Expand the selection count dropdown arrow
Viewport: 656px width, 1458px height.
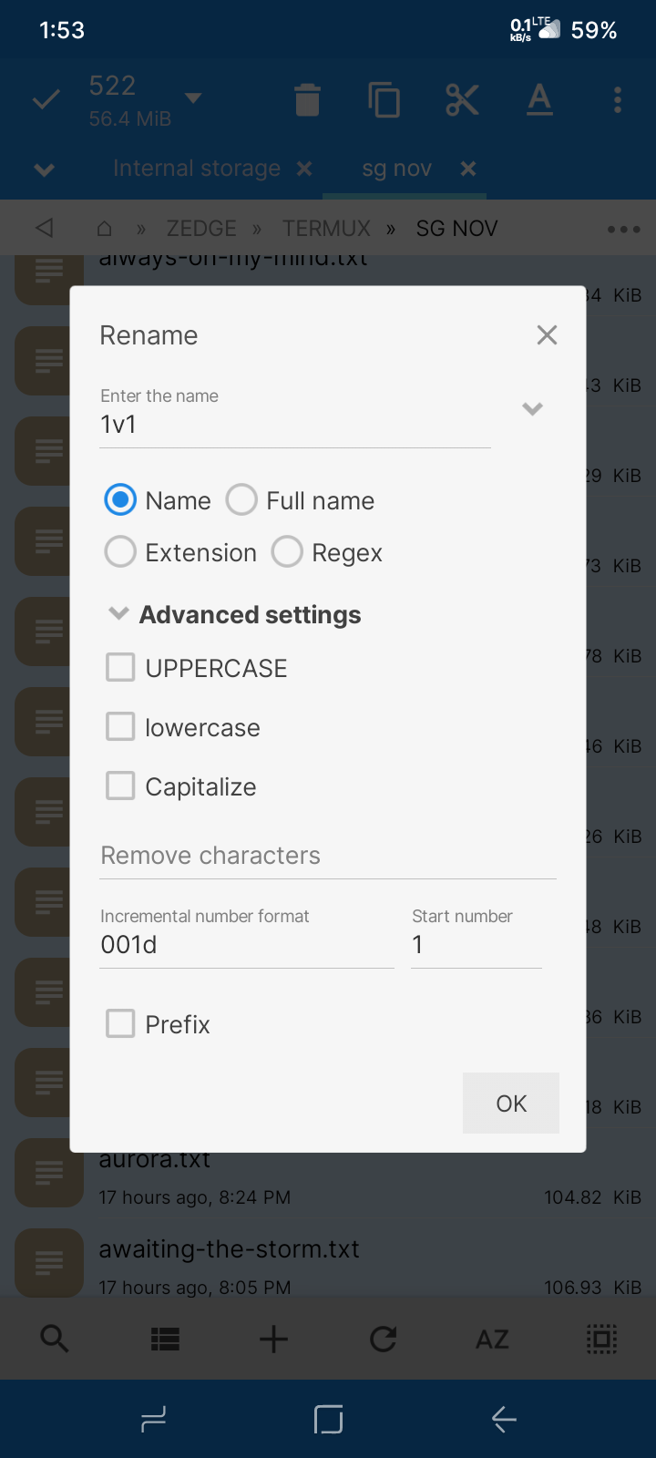click(193, 98)
